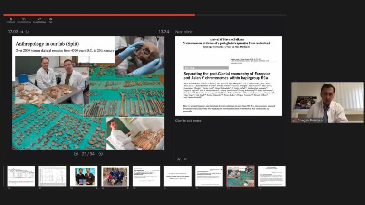365x205 pixels.
Task: Reset the elapsed timer
Action: (27, 32)
